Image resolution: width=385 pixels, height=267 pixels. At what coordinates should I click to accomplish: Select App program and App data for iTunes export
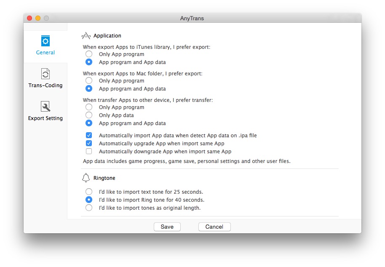(x=89, y=62)
